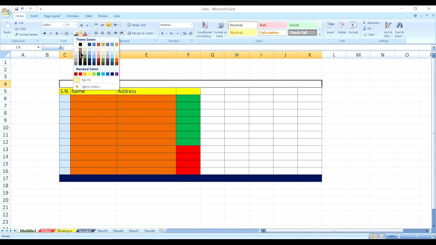This screenshot has width=436, height=245.
Task: Toggle Wrap Text
Action: pyautogui.click(x=136, y=25)
